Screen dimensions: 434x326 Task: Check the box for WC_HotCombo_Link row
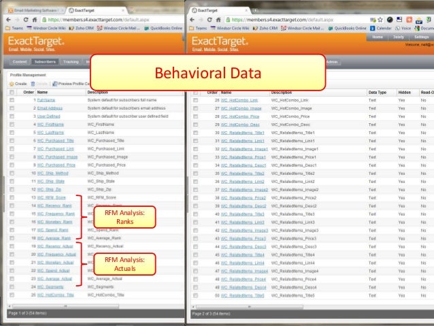pyautogui.click(x=196, y=100)
